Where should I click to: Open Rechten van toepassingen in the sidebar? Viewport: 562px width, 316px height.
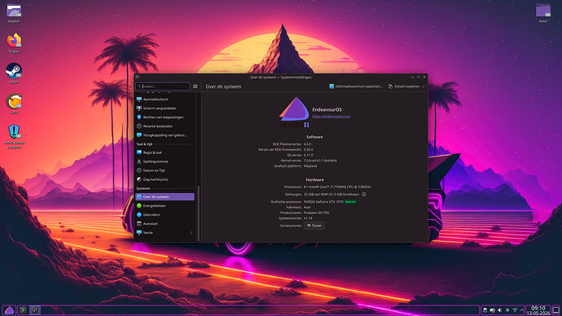[x=165, y=117]
